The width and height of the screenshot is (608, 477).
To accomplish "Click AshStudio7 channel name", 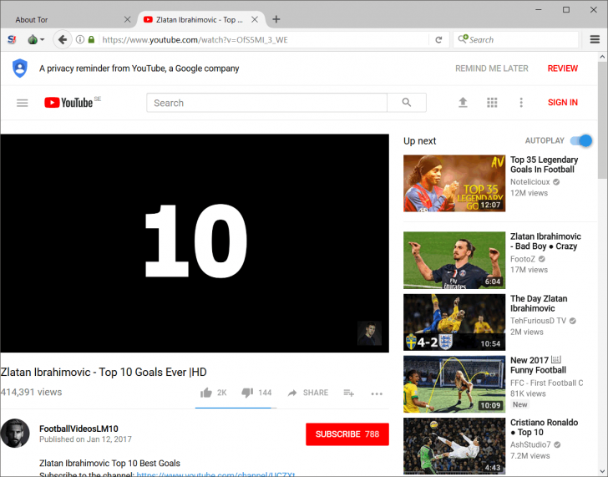I will click(530, 444).
